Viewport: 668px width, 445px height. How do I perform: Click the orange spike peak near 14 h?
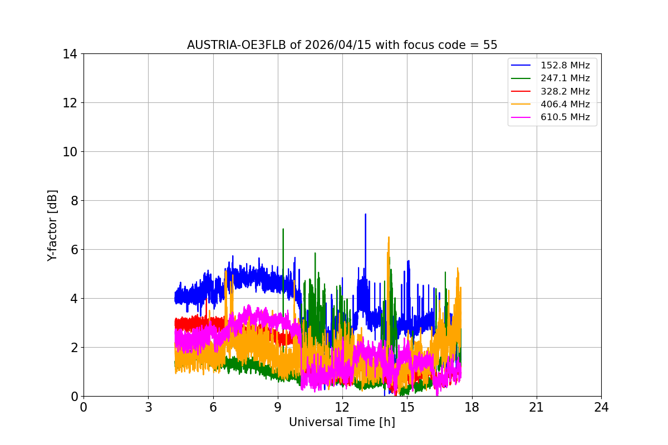389,238
